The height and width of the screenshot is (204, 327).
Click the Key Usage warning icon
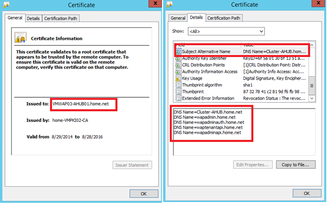[178, 79]
